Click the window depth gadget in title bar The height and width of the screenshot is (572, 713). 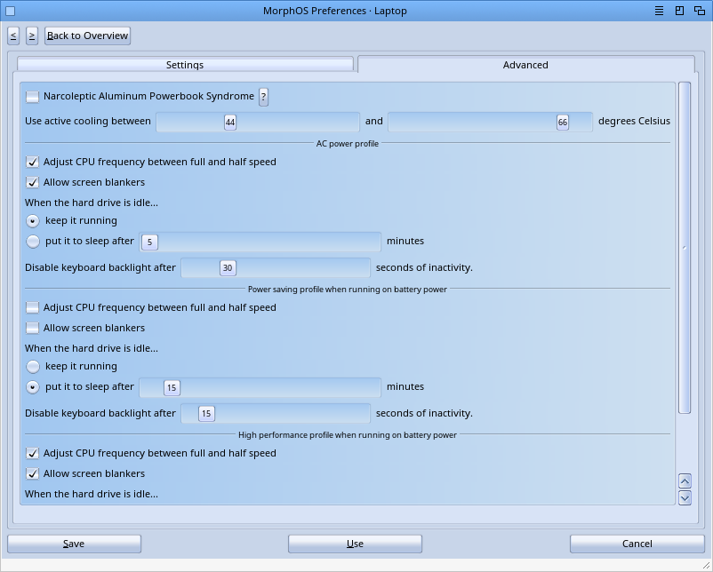700,11
